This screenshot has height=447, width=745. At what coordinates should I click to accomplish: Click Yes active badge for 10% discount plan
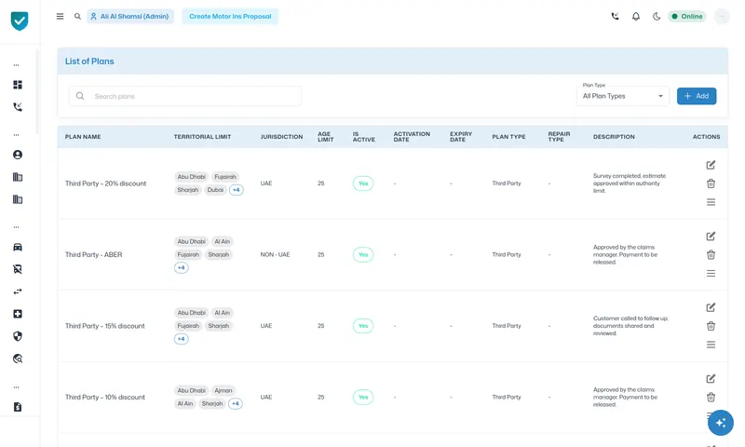[x=363, y=397]
